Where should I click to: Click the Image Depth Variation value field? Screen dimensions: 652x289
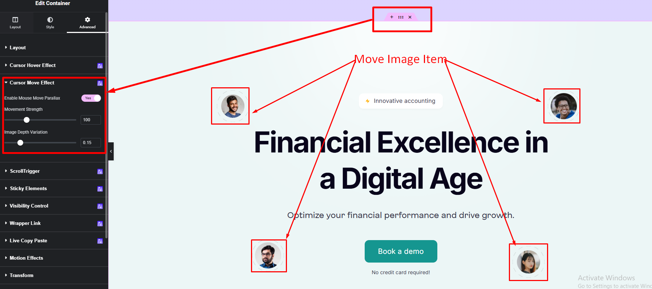(90, 143)
